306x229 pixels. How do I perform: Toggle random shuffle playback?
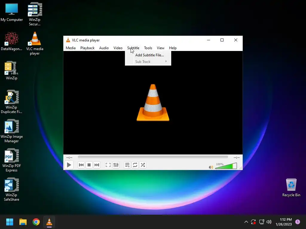click(143, 165)
